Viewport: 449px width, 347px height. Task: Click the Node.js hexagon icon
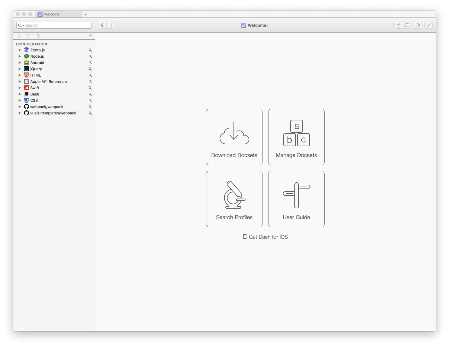(27, 56)
